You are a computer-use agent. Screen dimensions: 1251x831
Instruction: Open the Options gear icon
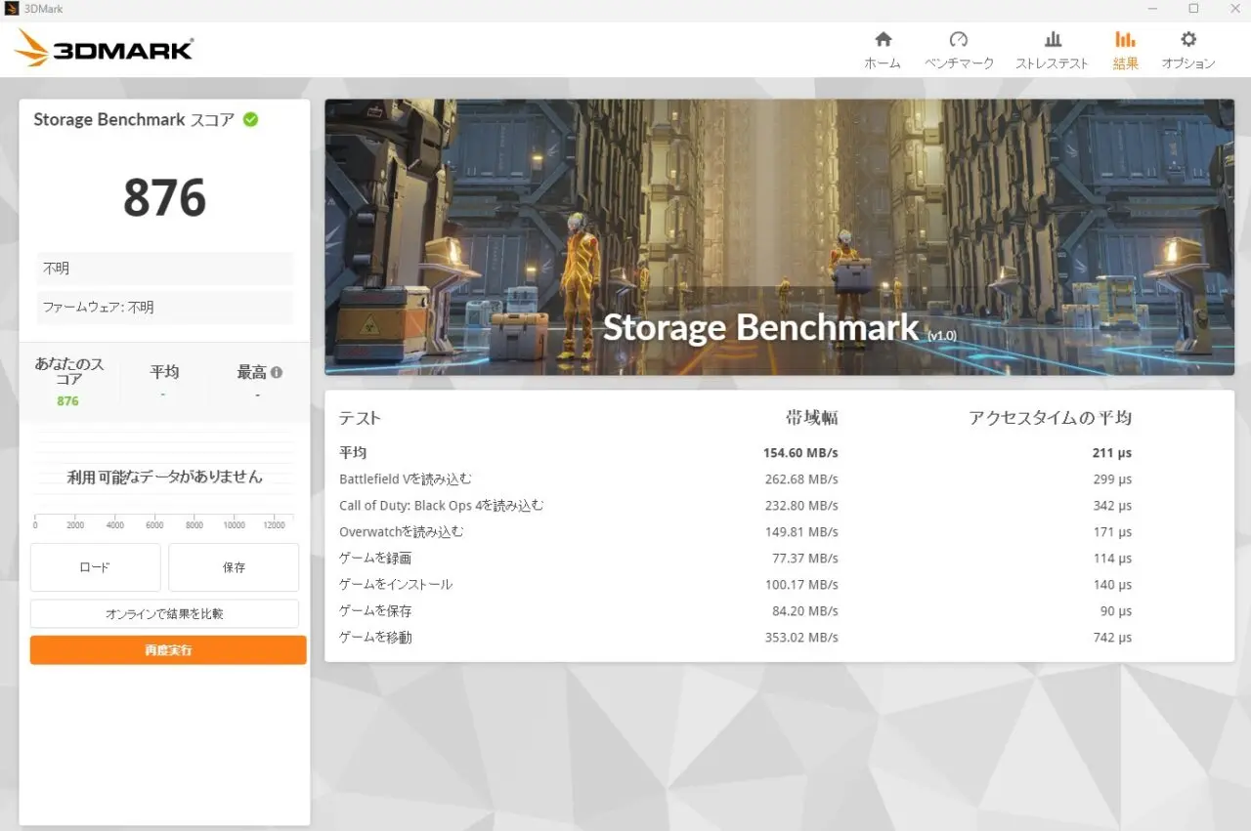tap(1187, 40)
